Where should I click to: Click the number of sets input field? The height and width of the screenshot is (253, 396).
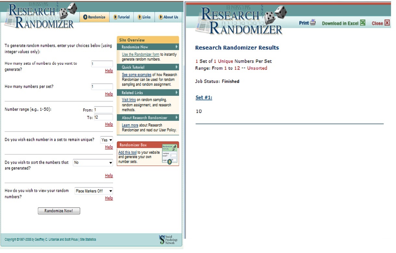(102, 64)
